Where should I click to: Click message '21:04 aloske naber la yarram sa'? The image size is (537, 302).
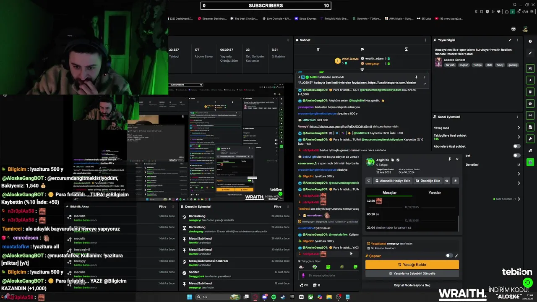389,227
